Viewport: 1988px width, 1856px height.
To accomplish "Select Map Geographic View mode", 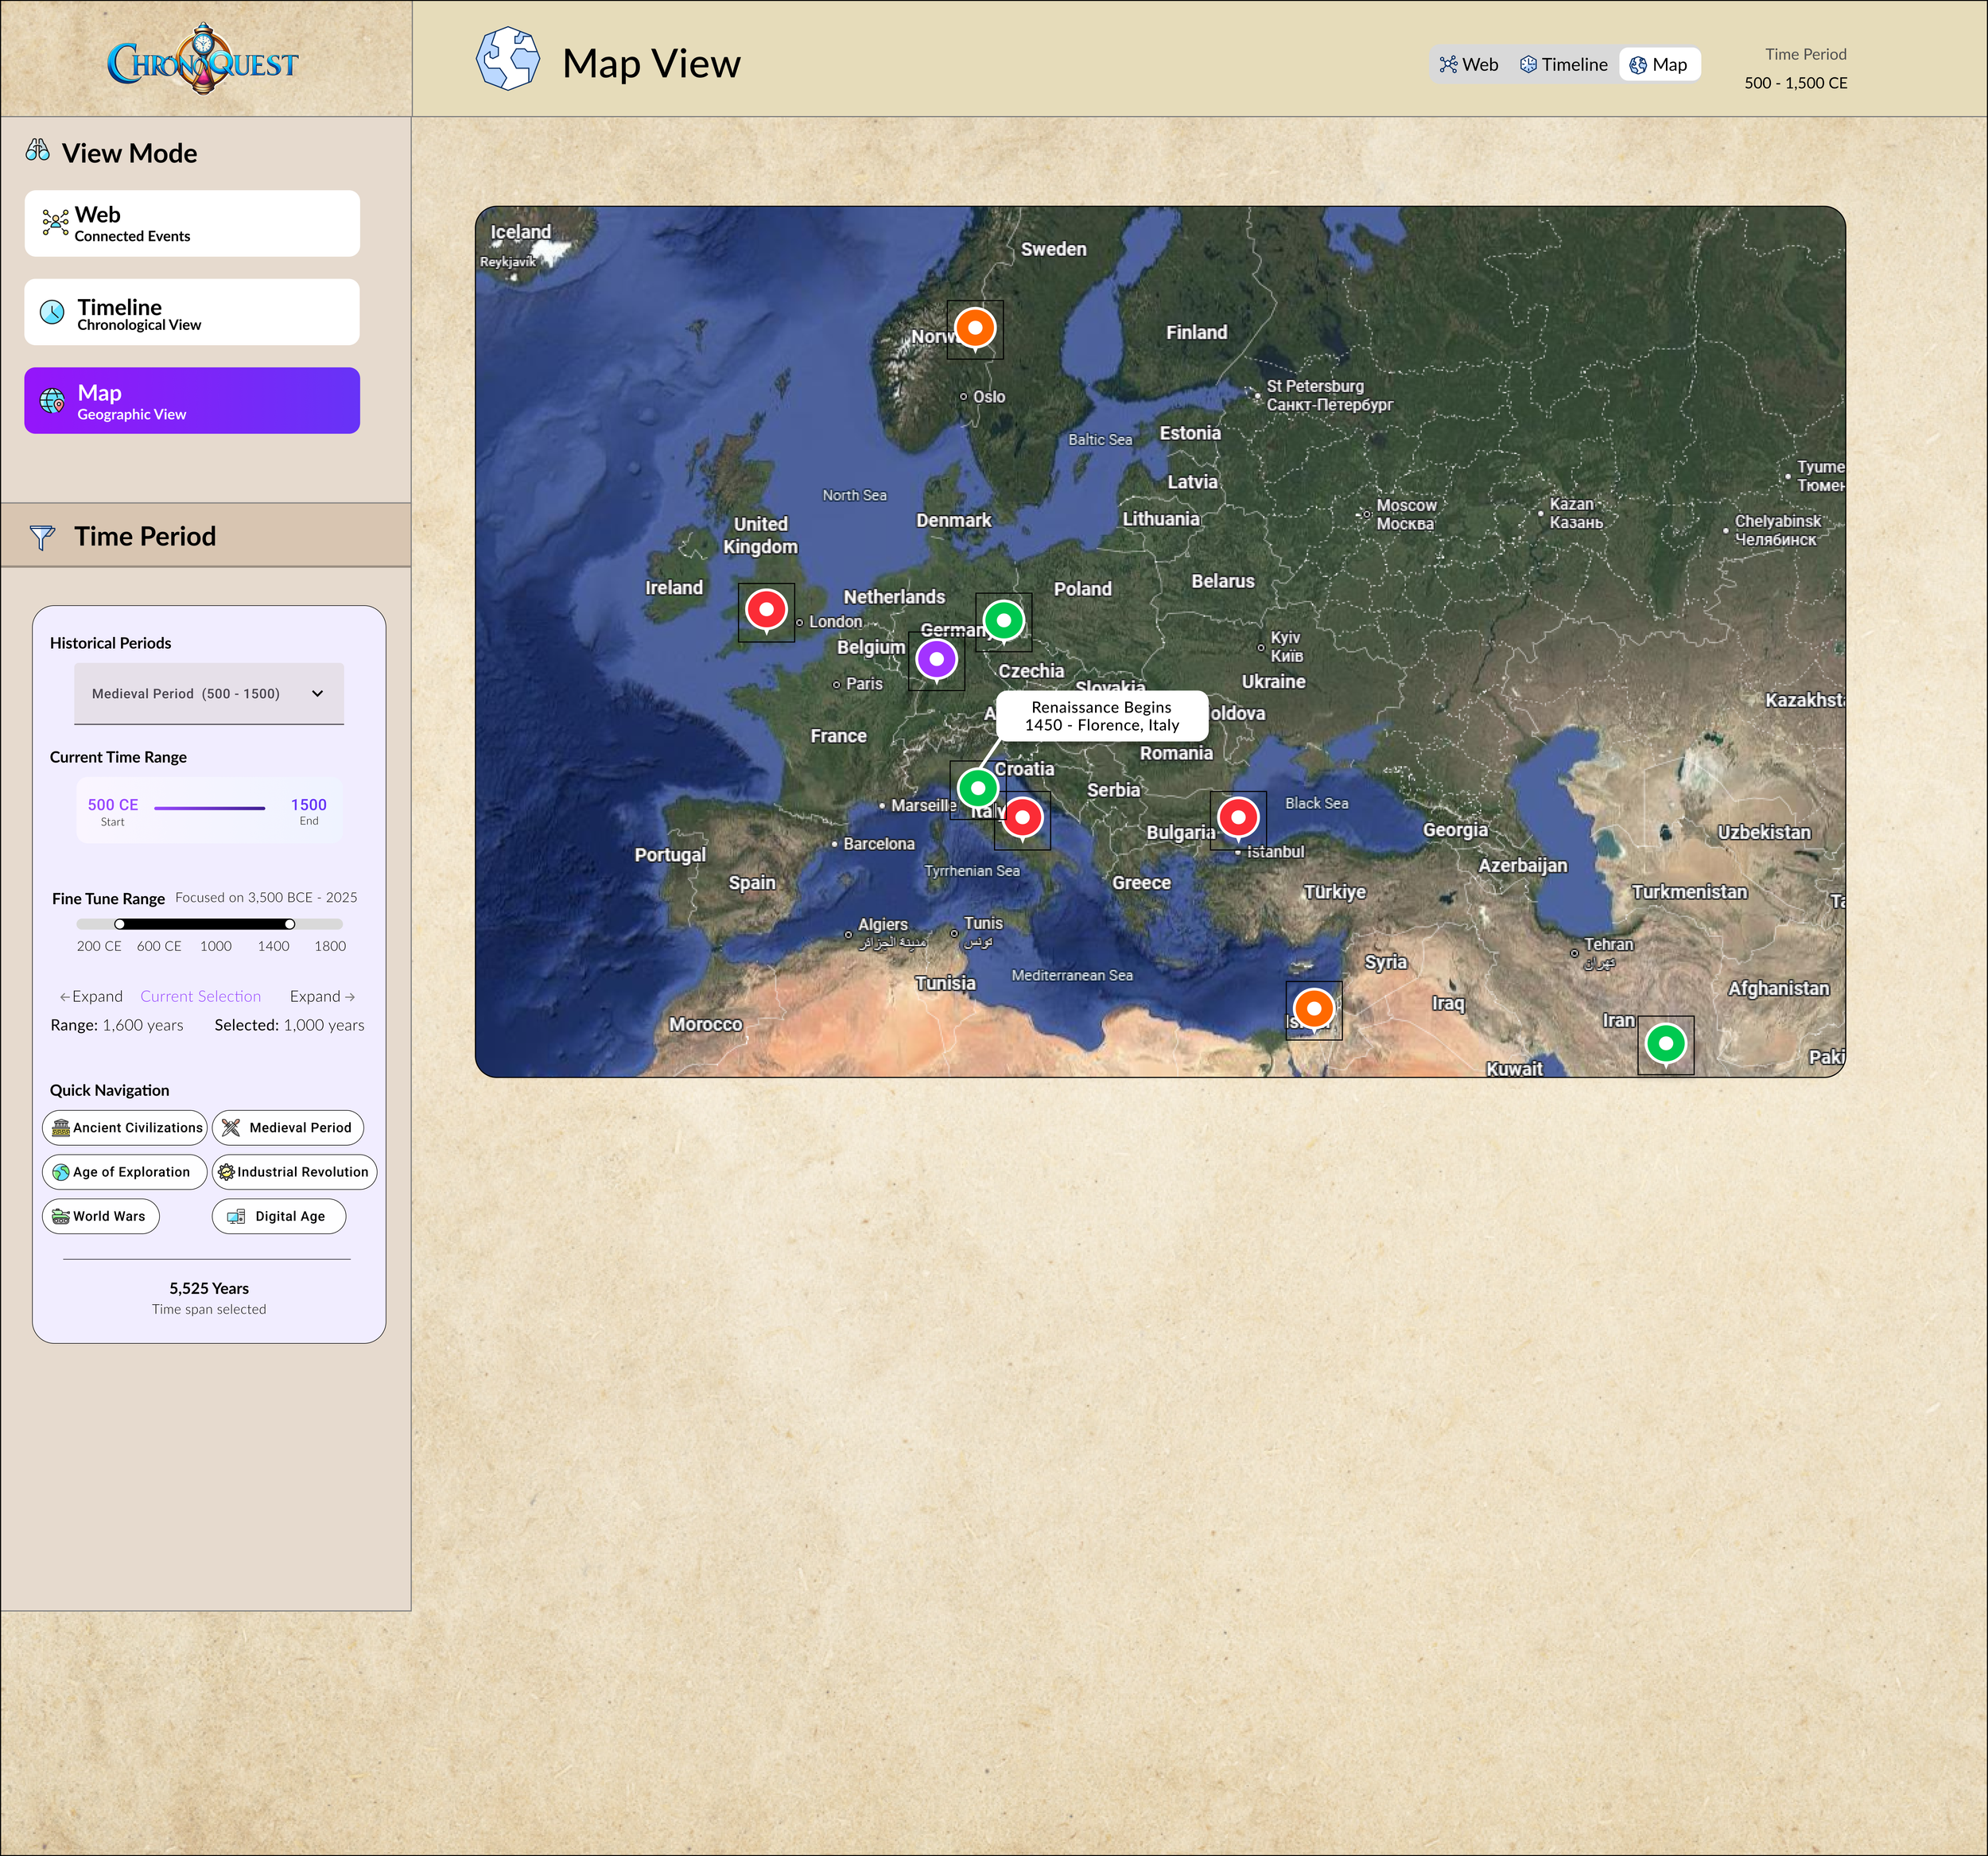I will click(x=192, y=401).
